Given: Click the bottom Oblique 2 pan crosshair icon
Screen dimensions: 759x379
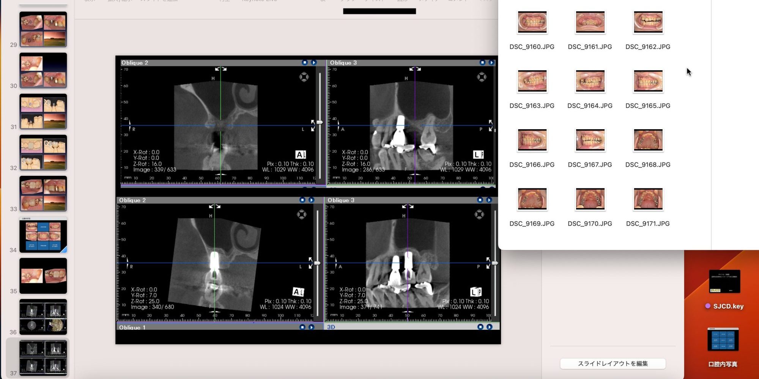Looking at the screenshot, I should tap(302, 215).
